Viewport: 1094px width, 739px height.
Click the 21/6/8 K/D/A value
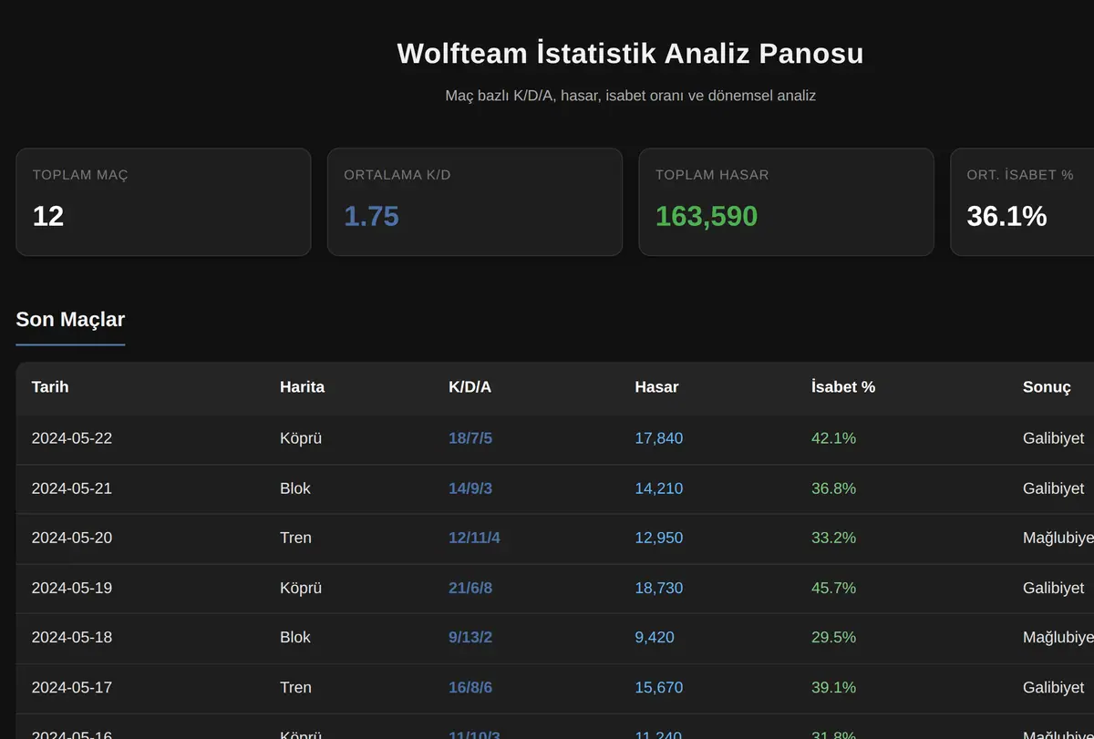[470, 588]
